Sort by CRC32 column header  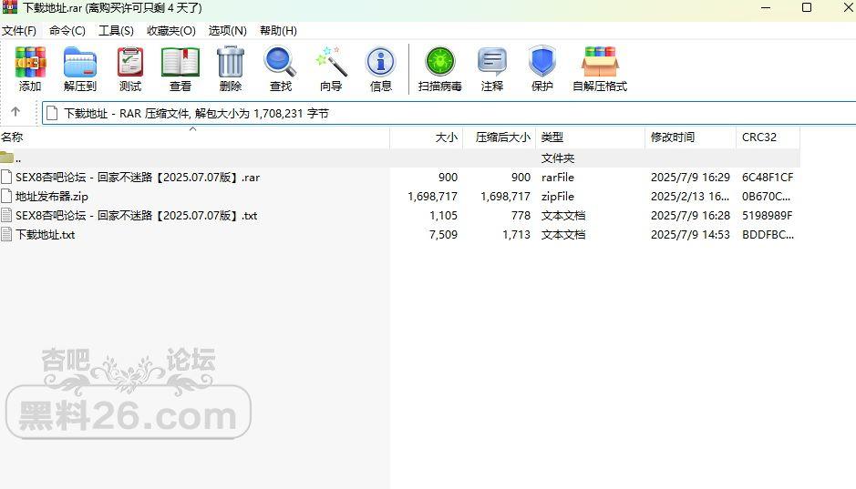768,137
